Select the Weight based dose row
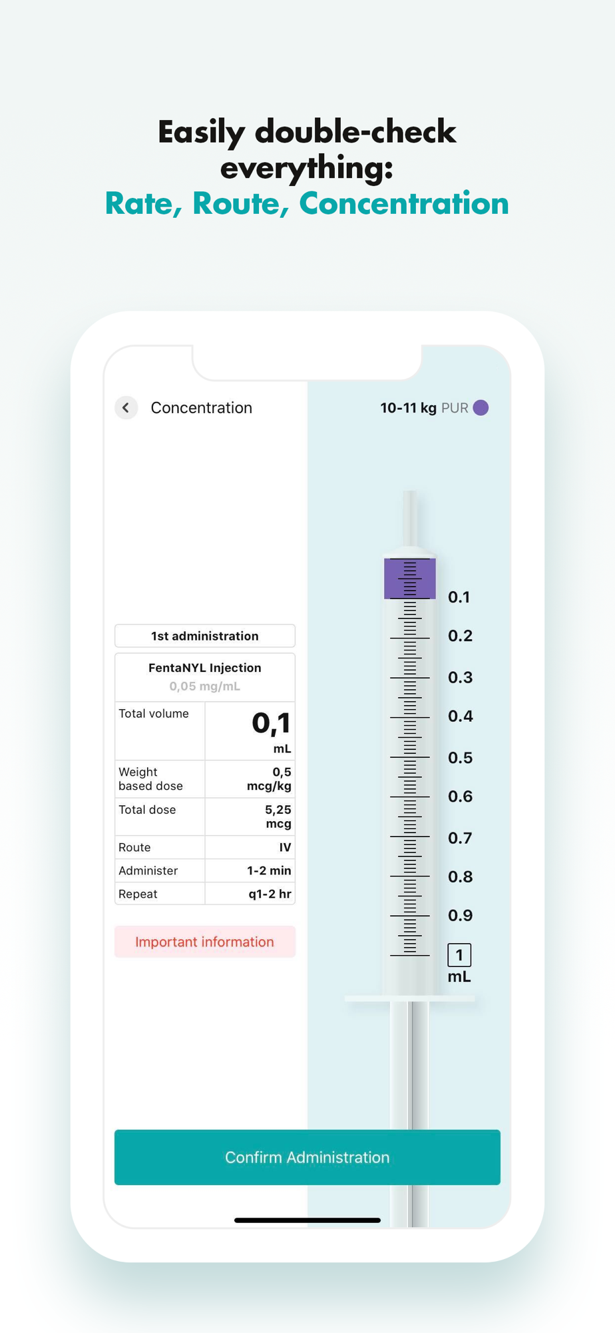The height and width of the screenshot is (1333, 615). (x=205, y=779)
